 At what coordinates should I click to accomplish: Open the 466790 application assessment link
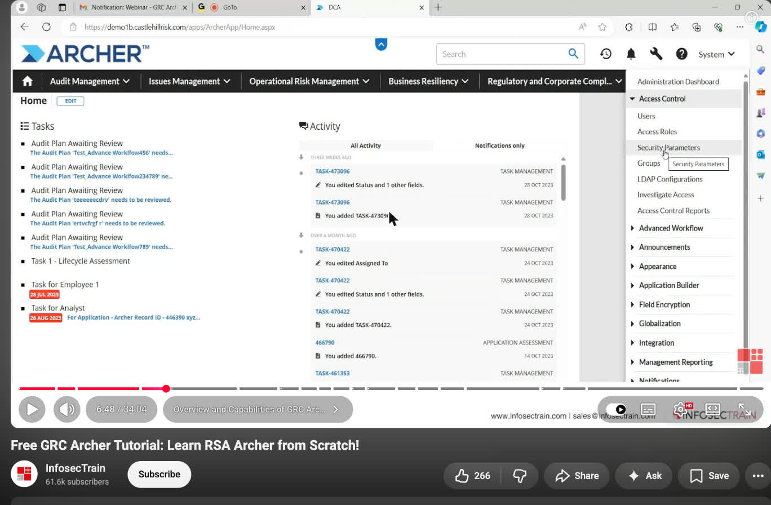point(325,342)
